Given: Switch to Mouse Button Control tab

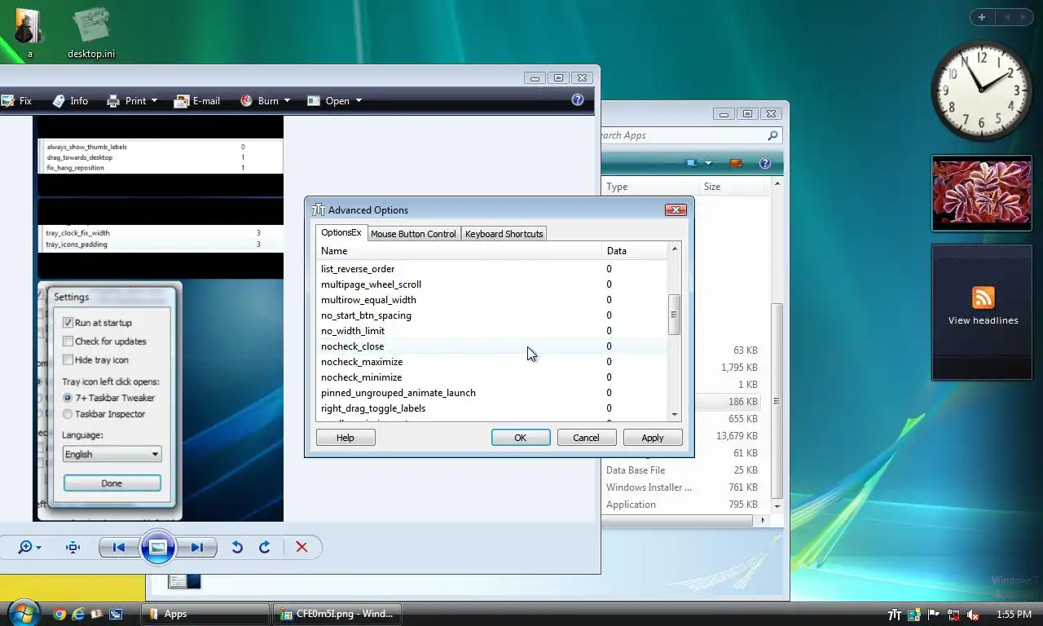Looking at the screenshot, I should 413,234.
